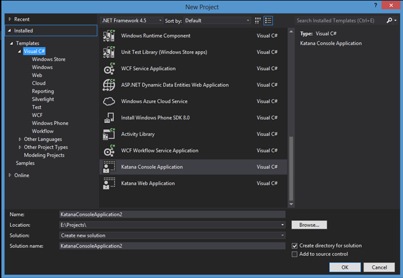Image resolution: width=403 pixels, height=278 pixels.
Task: Click the Solution name input field
Action: pos(172,246)
